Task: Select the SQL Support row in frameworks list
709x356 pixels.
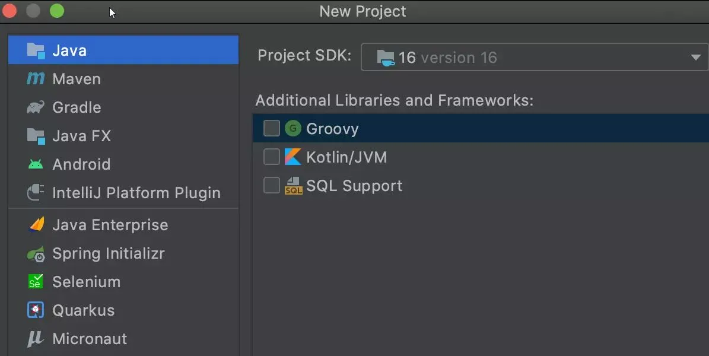Action: [354, 185]
